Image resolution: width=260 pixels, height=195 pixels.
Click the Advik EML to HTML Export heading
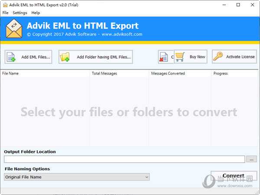(x=83, y=26)
